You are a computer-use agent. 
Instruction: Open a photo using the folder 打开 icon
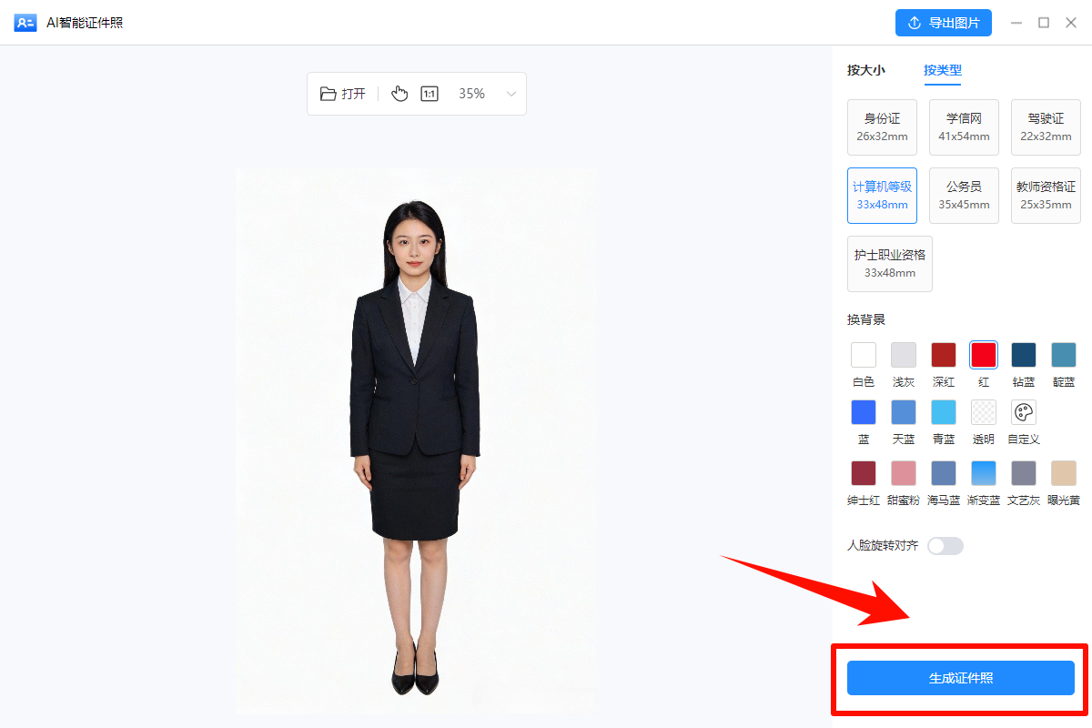[x=342, y=93]
